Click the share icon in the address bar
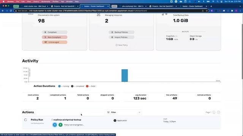Viewport: 243px width, 136px height. (203, 11)
